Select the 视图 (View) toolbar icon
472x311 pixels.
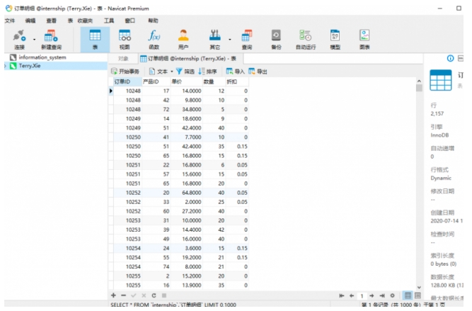click(x=125, y=39)
